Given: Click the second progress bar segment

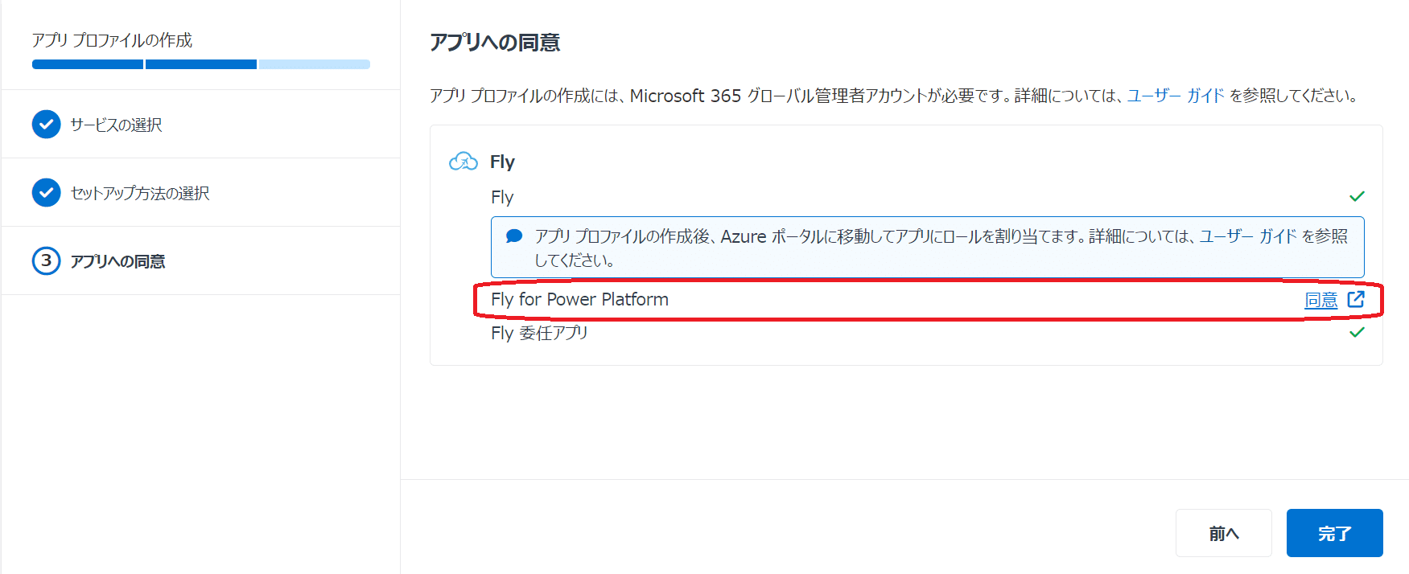Looking at the screenshot, I should [x=201, y=64].
